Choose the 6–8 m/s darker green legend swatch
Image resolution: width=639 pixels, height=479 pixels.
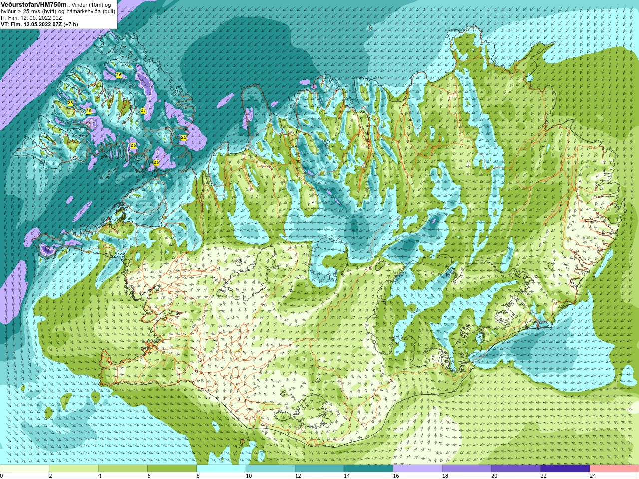[172, 469]
